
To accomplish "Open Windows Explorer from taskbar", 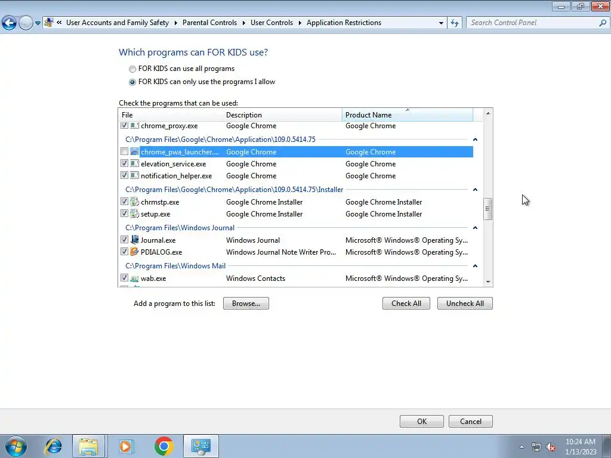I will pos(88,446).
